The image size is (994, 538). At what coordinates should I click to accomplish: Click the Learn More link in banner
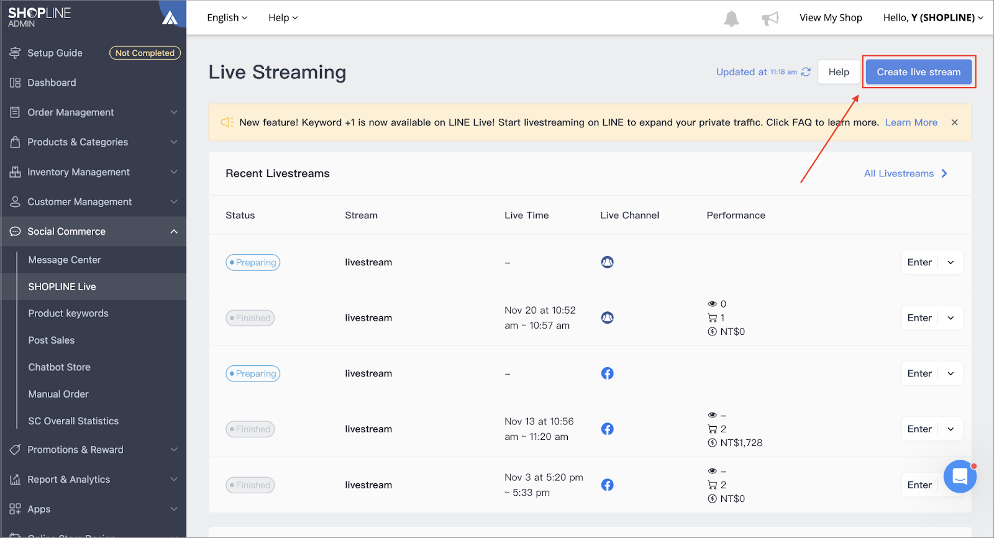click(911, 122)
